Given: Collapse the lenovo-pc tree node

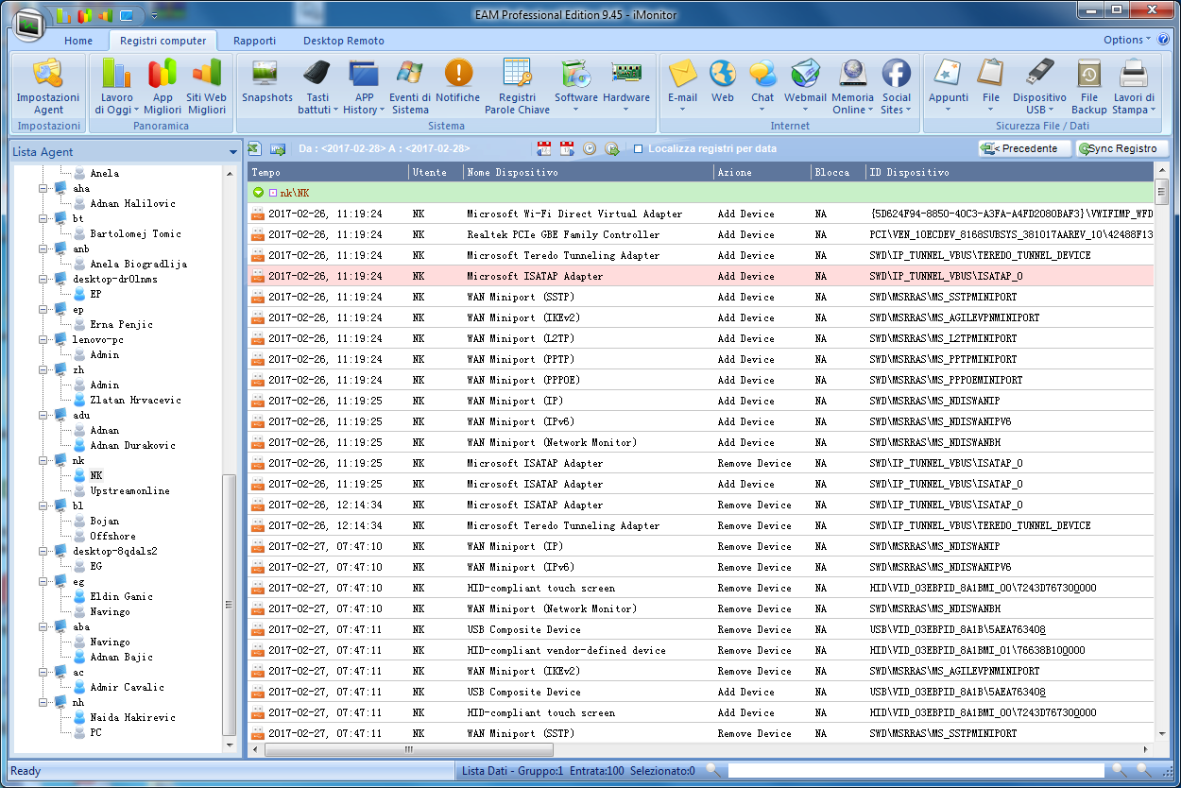Looking at the screenshot, I should point(43,339).
